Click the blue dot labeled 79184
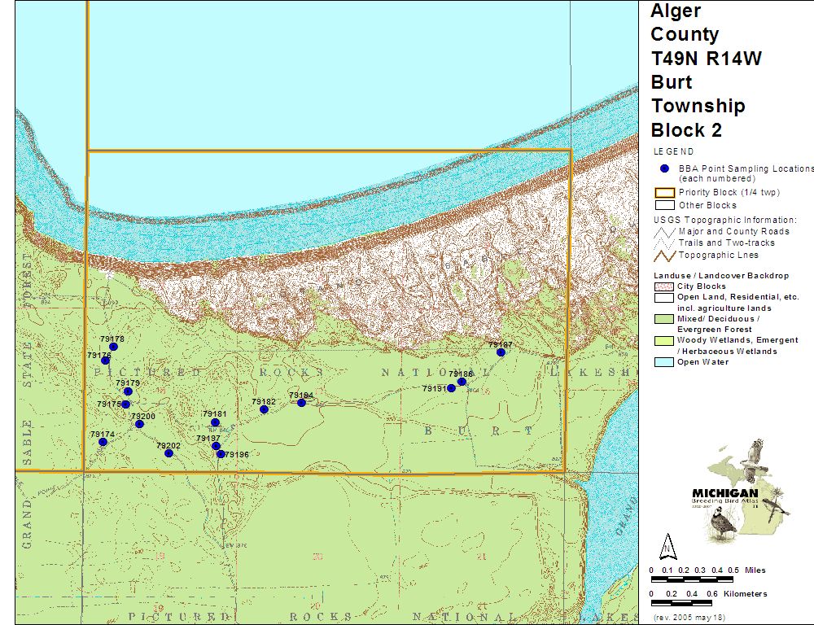 (301, 403)
